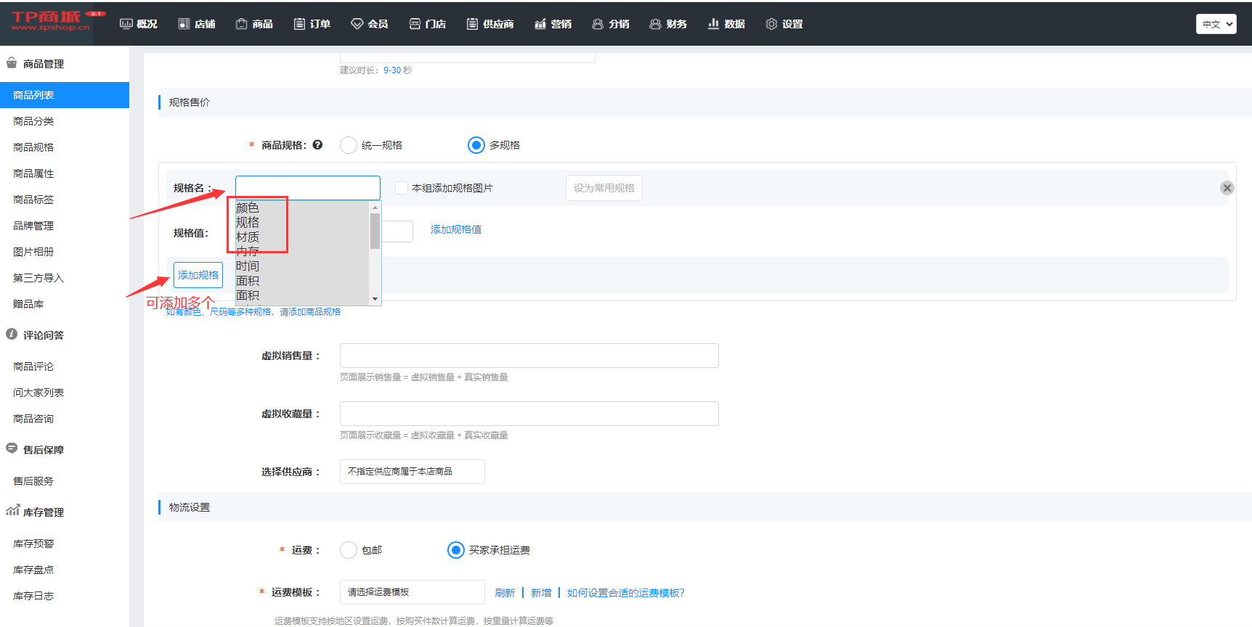Screen dimensions: 1252x627
Task: Open the 订单 orders icon in top bar
Action: [299, 24]
